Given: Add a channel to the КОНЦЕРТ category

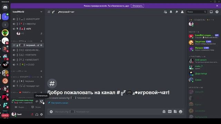Looking at the screenshot, I should pos(41,77).
